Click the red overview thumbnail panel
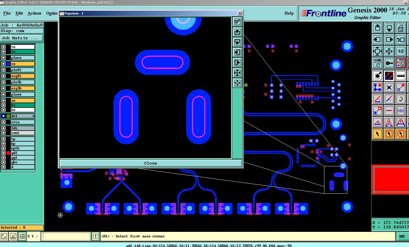409x247 pixels. tap(390, 179)
